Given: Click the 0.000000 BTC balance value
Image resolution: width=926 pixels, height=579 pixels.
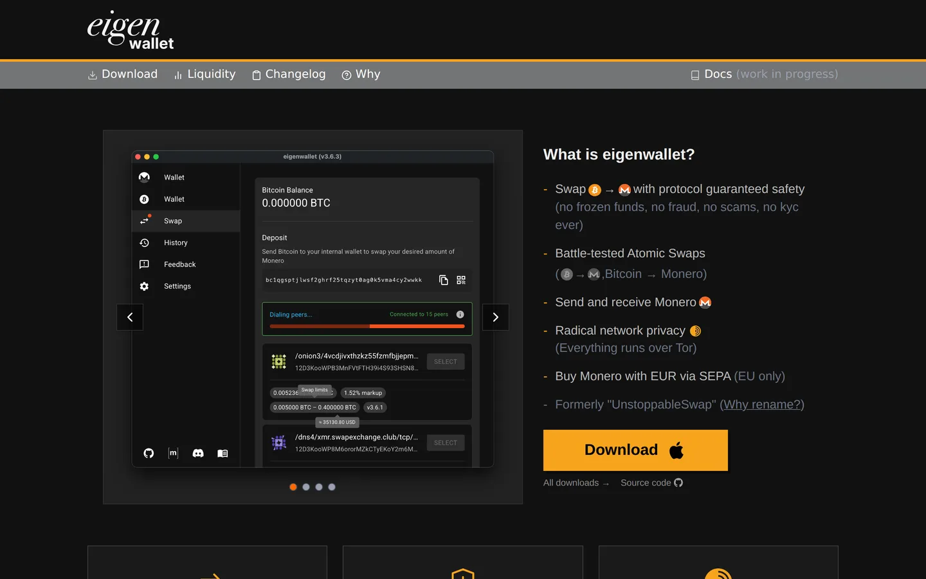Looking at the screenshot, I should pyautogui.click(x=296, y=203).
